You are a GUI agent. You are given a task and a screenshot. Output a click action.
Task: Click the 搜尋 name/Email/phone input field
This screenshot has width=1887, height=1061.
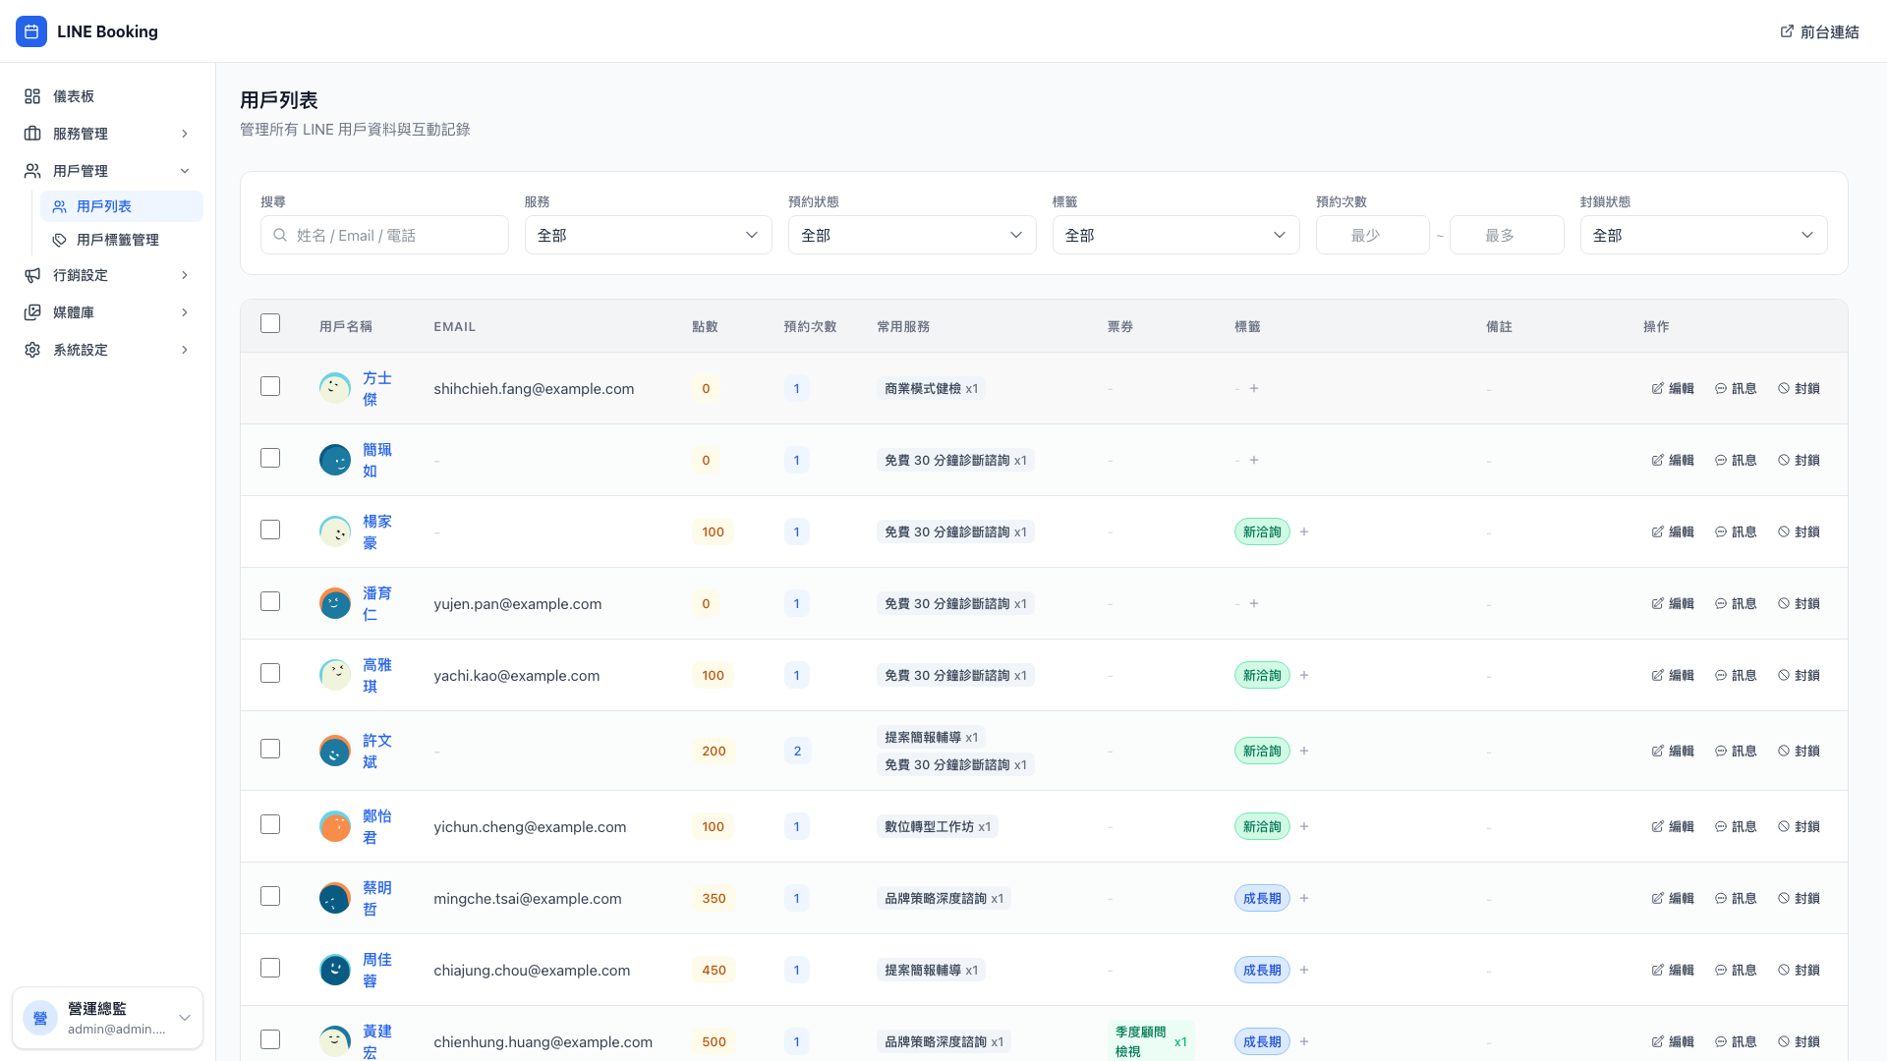coord(384,235)
